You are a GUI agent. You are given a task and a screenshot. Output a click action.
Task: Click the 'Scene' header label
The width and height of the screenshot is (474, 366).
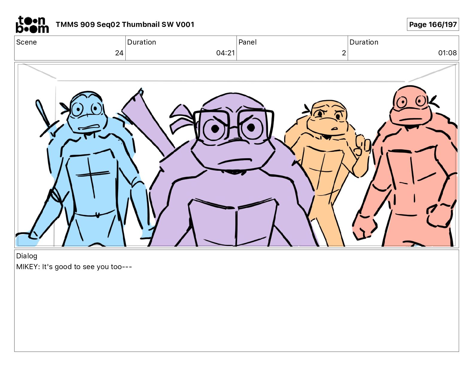26,42
